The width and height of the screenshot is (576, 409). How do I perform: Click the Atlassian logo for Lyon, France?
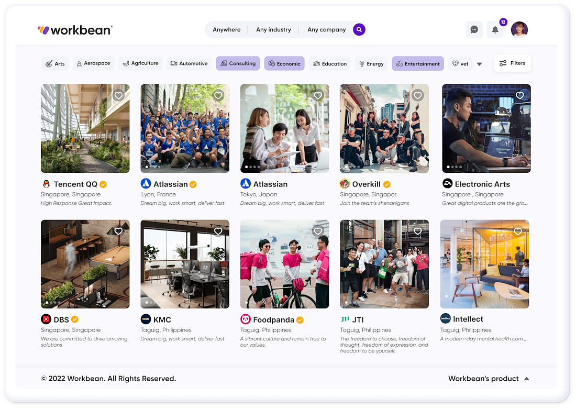(146, 183)
